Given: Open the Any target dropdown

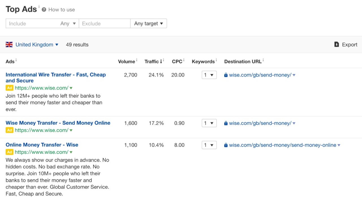Looking at the screenshot, I should pos(148,24).
